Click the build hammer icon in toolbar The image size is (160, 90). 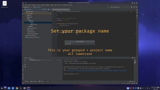108,7
